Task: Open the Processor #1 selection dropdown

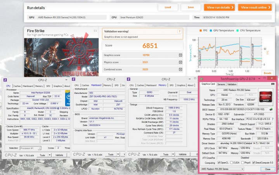Action: [30, 148]
